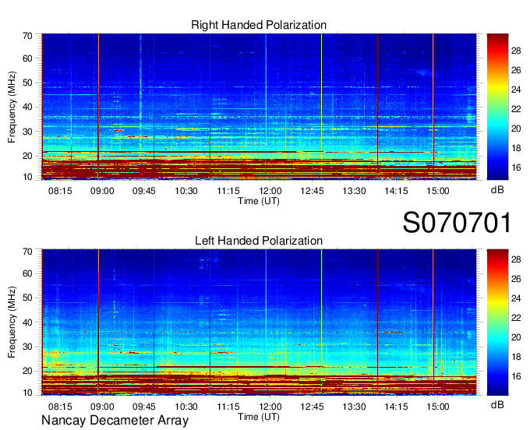Click the "22" value on Left Handed colorbar

tap(516, 318)
